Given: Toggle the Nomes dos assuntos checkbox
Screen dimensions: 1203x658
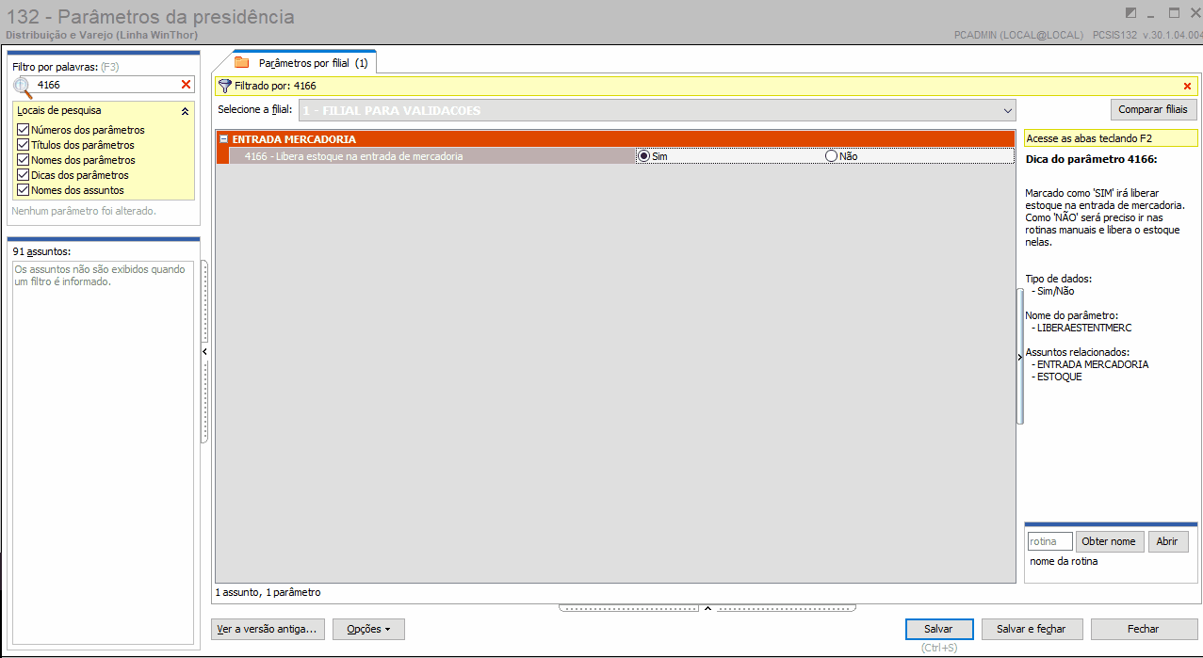Looking at the screenshot, I should [x=23, y=190].
